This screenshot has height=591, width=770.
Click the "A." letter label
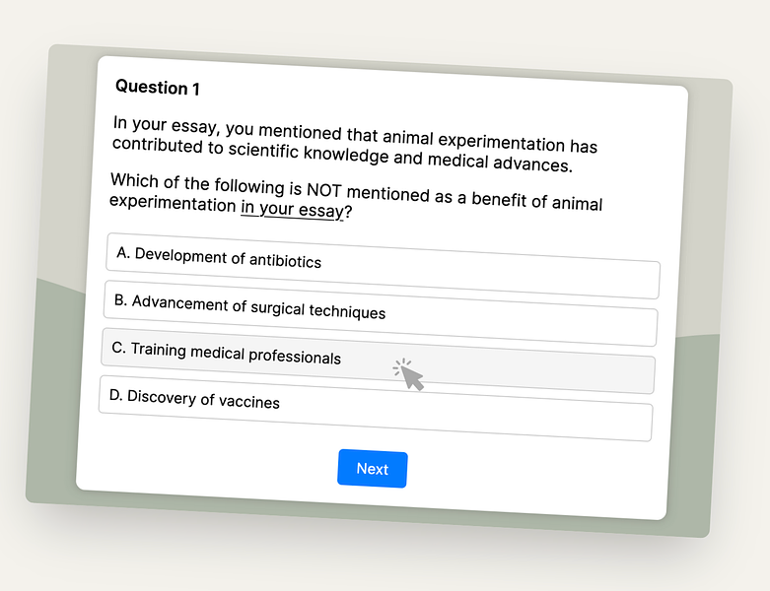[123, 252]
